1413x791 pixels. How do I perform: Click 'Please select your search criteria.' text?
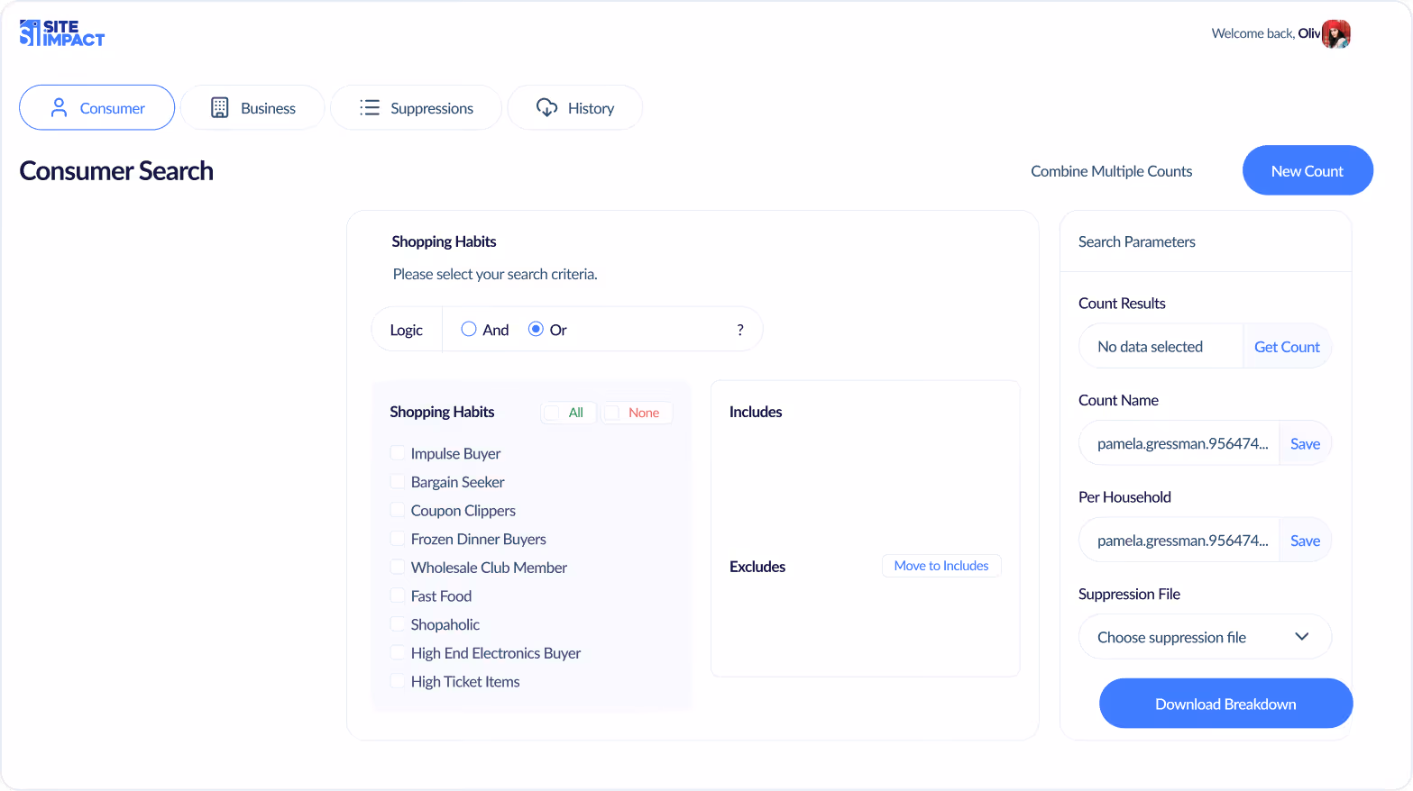tap(495, 274)
